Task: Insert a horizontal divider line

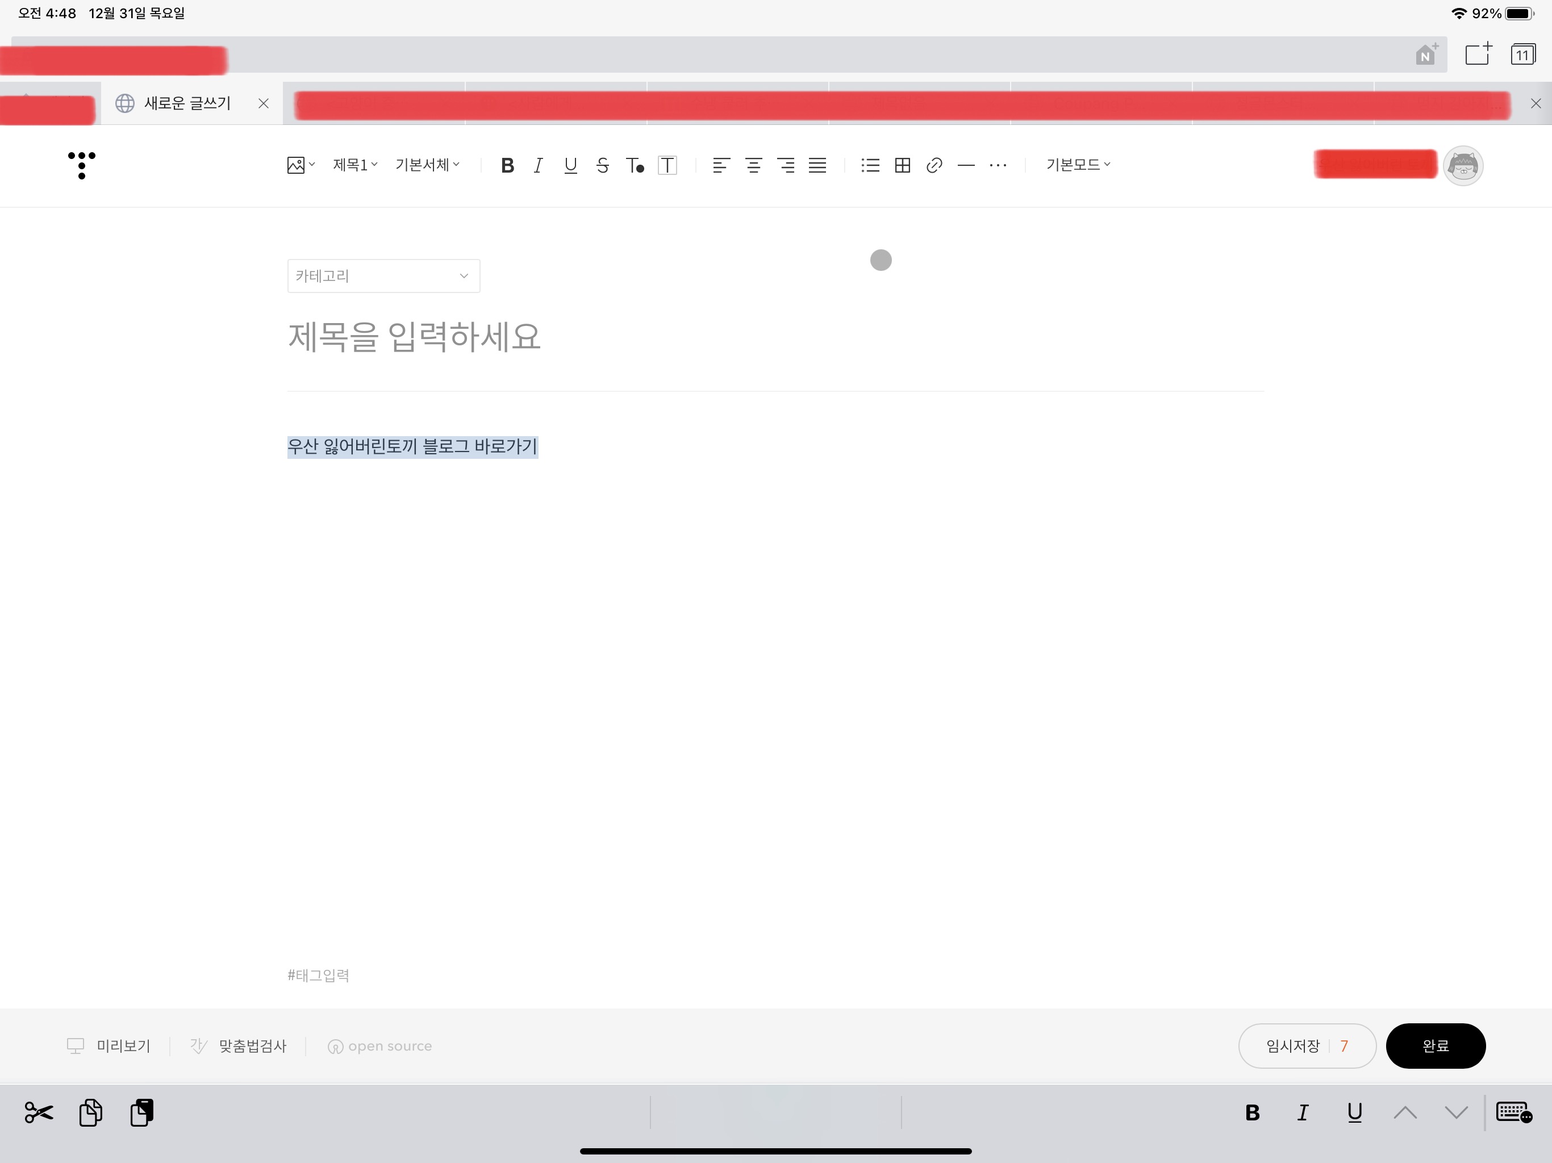Action: point(966,166)
